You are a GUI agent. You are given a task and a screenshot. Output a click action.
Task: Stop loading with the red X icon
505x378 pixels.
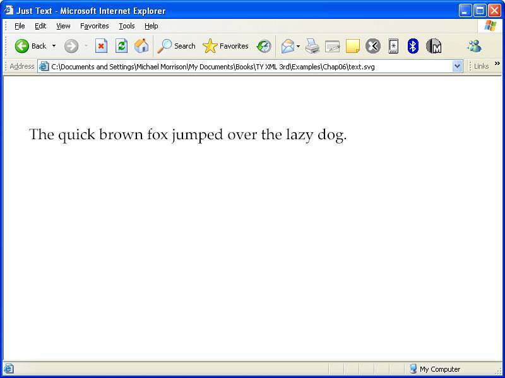(x=101, y=46)
